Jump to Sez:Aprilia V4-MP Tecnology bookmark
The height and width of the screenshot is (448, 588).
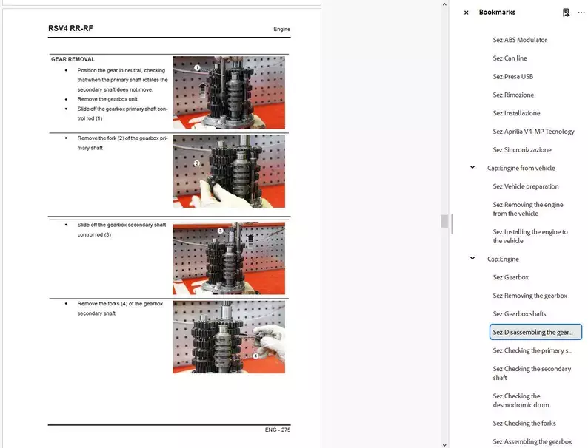click(x=533, y=132)
